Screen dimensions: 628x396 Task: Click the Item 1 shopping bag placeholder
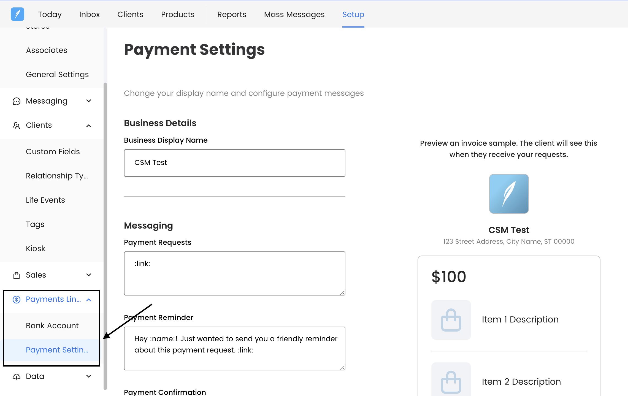(x=451, y=320)
